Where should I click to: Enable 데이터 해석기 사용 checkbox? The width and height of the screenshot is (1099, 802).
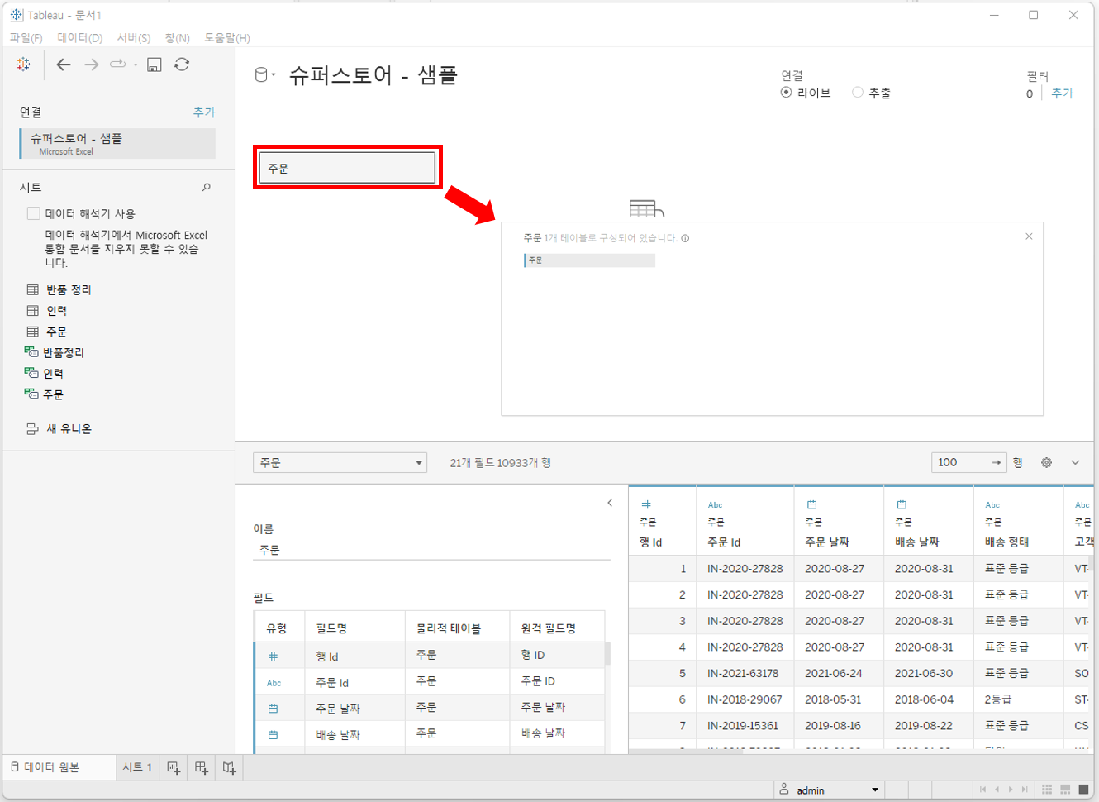(34, 213)
